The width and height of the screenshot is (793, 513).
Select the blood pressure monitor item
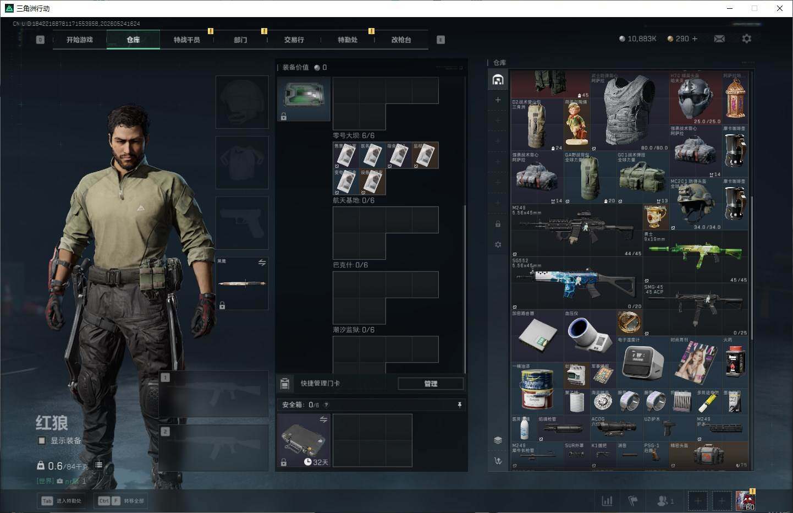(590, 336)
